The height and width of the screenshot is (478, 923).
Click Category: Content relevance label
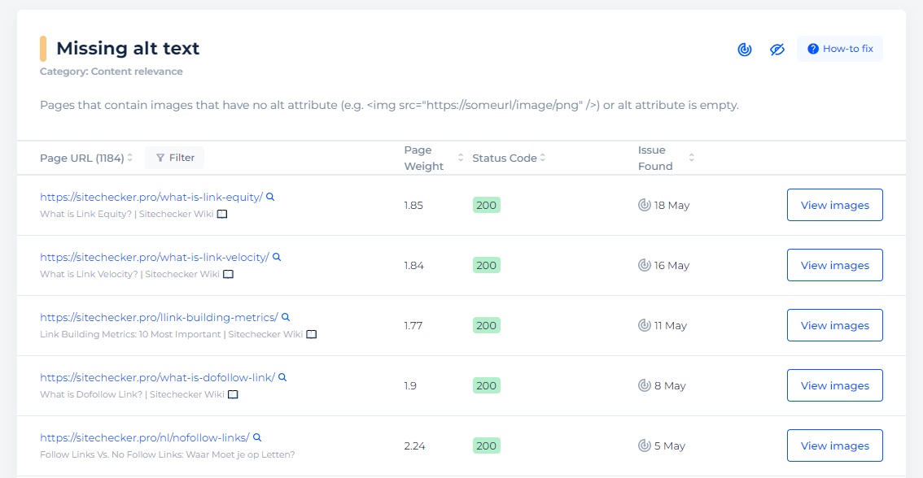(x=112, y=72)
